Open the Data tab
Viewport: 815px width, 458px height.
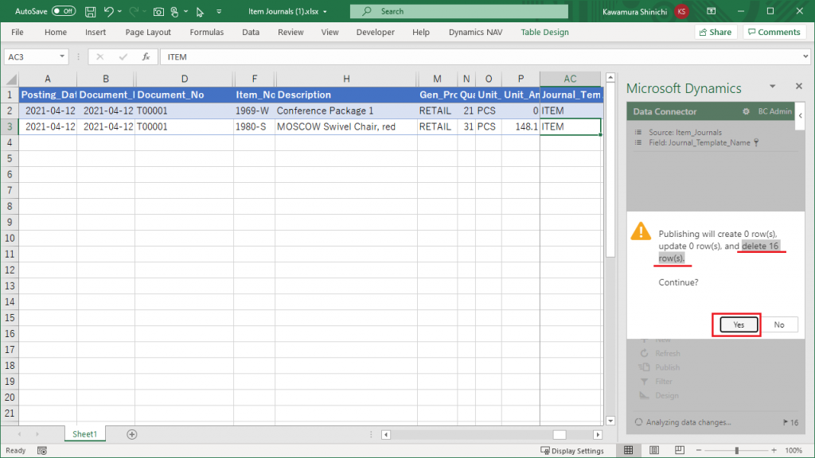251,32
